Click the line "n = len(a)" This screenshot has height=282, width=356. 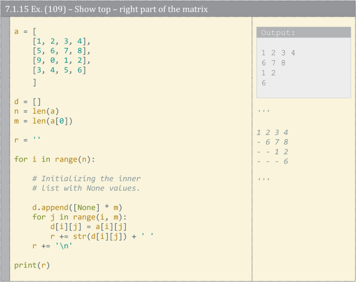(x=36, y=111)
